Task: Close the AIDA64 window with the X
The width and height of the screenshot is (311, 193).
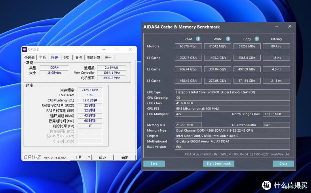Action: coord(290,26)
